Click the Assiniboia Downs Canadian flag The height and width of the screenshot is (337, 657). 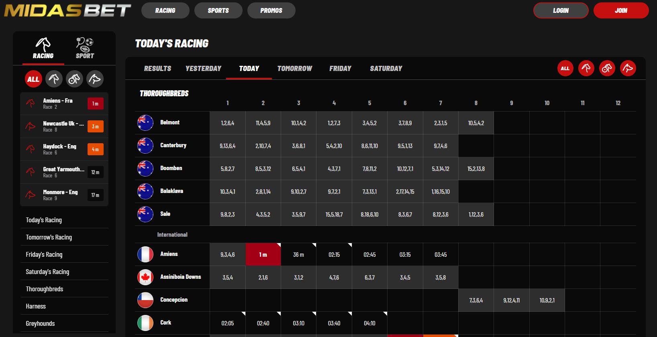(145, 277)
